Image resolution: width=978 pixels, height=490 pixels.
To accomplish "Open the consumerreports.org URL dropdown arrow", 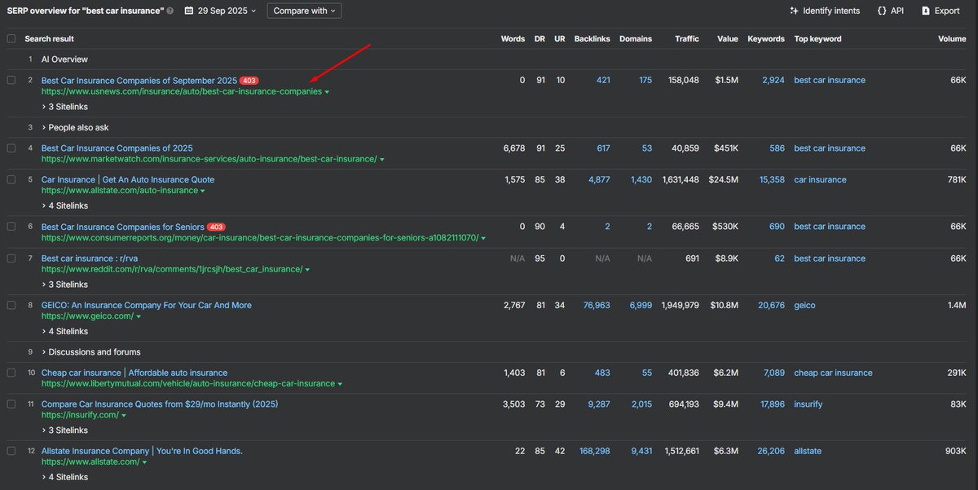I will pos(483,238).
